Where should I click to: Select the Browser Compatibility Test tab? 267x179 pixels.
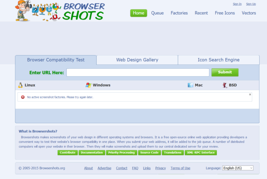point(56,60)
